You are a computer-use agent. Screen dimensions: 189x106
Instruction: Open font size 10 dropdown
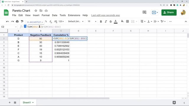pos(92,21)
